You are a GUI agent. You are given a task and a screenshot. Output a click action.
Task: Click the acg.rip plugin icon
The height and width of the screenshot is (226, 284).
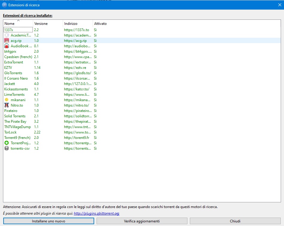tap(7, 41)
